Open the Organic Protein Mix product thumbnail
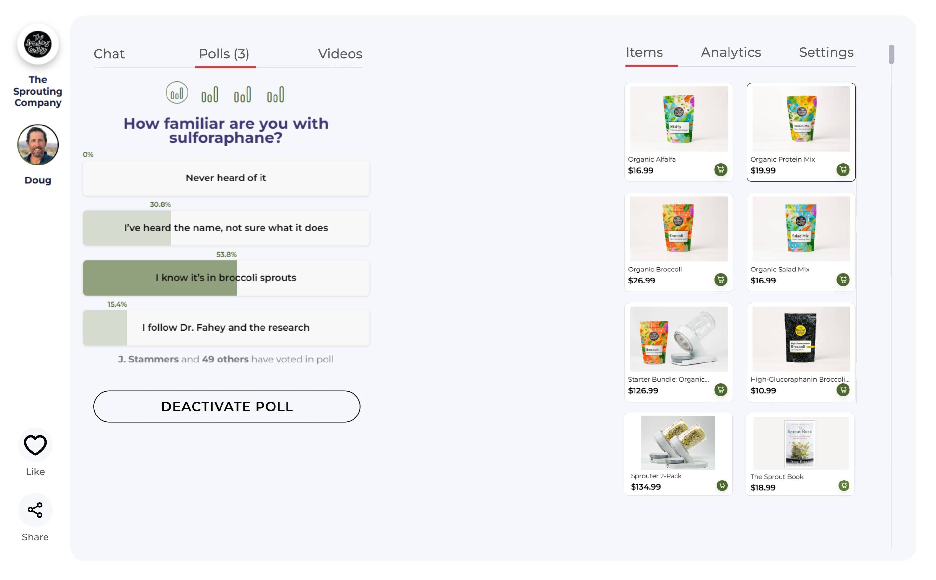This screenshot has height=580, width=936. [x=801, y=119]
